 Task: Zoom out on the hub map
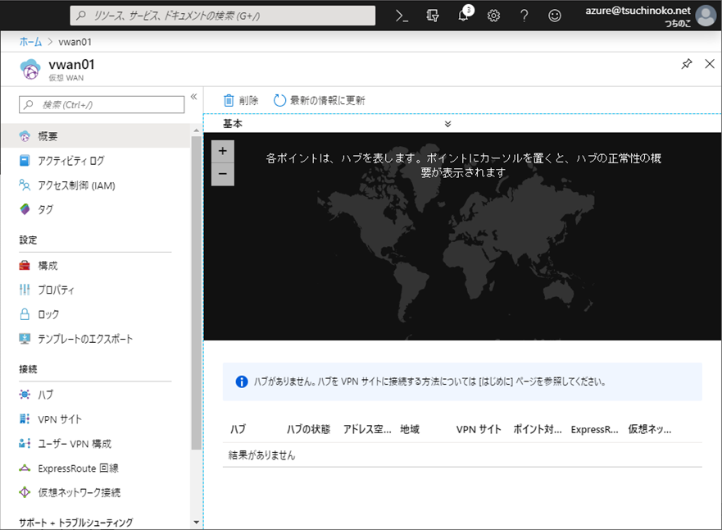(223, 174)
